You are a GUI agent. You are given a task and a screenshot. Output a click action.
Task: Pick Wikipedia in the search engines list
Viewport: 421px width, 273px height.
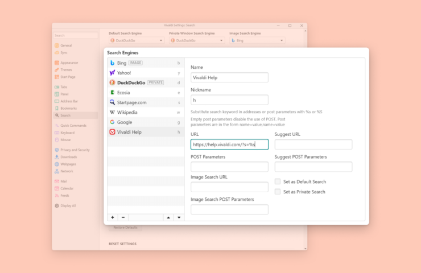click(146, 112)
